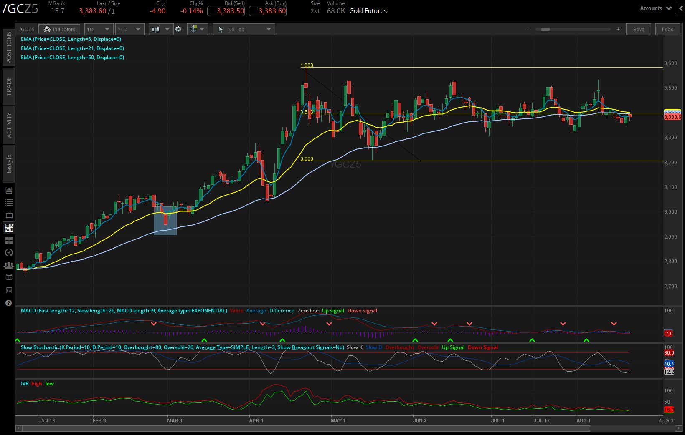
Task: Click the Load button
Action: 667,29
